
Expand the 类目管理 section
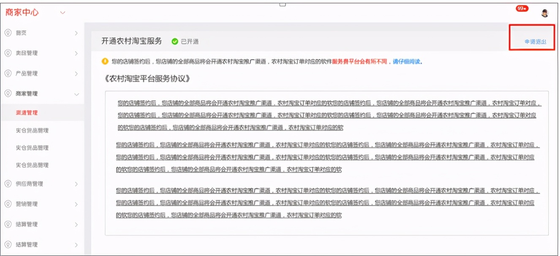click(x=76, y=53)
